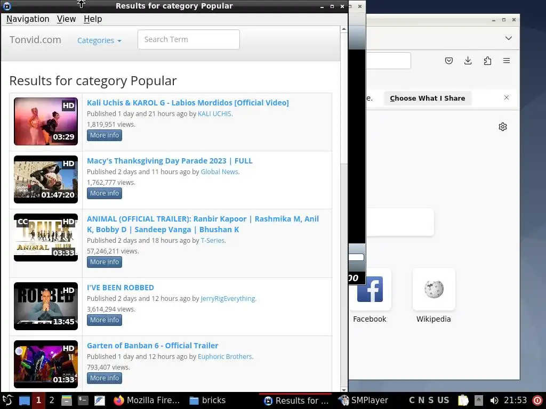Click Macy's Thanksgiving Day Parade 2023 title
The image size is (546, 409).
pos(170,161)
